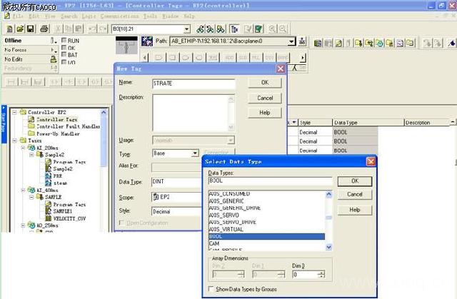The image size is (457, 299).
Task: Enable Show Data Types by Groups
Action: pos(211,289)
